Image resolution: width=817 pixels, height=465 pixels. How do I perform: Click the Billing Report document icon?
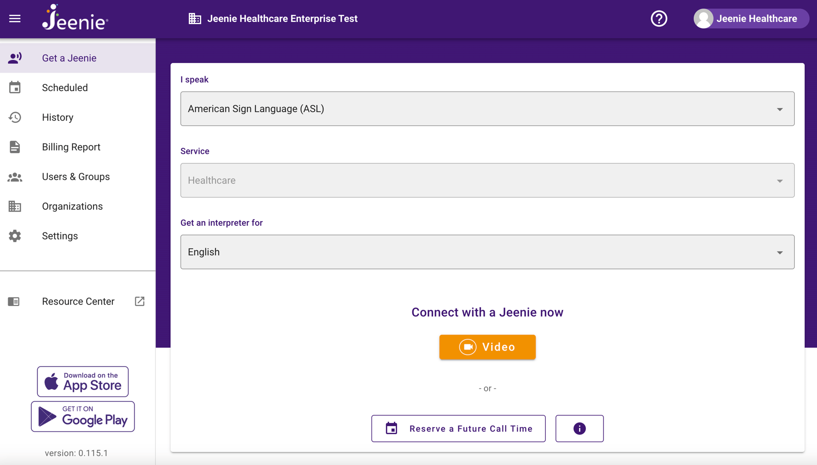pyautogui.click(x=15, y=147)
